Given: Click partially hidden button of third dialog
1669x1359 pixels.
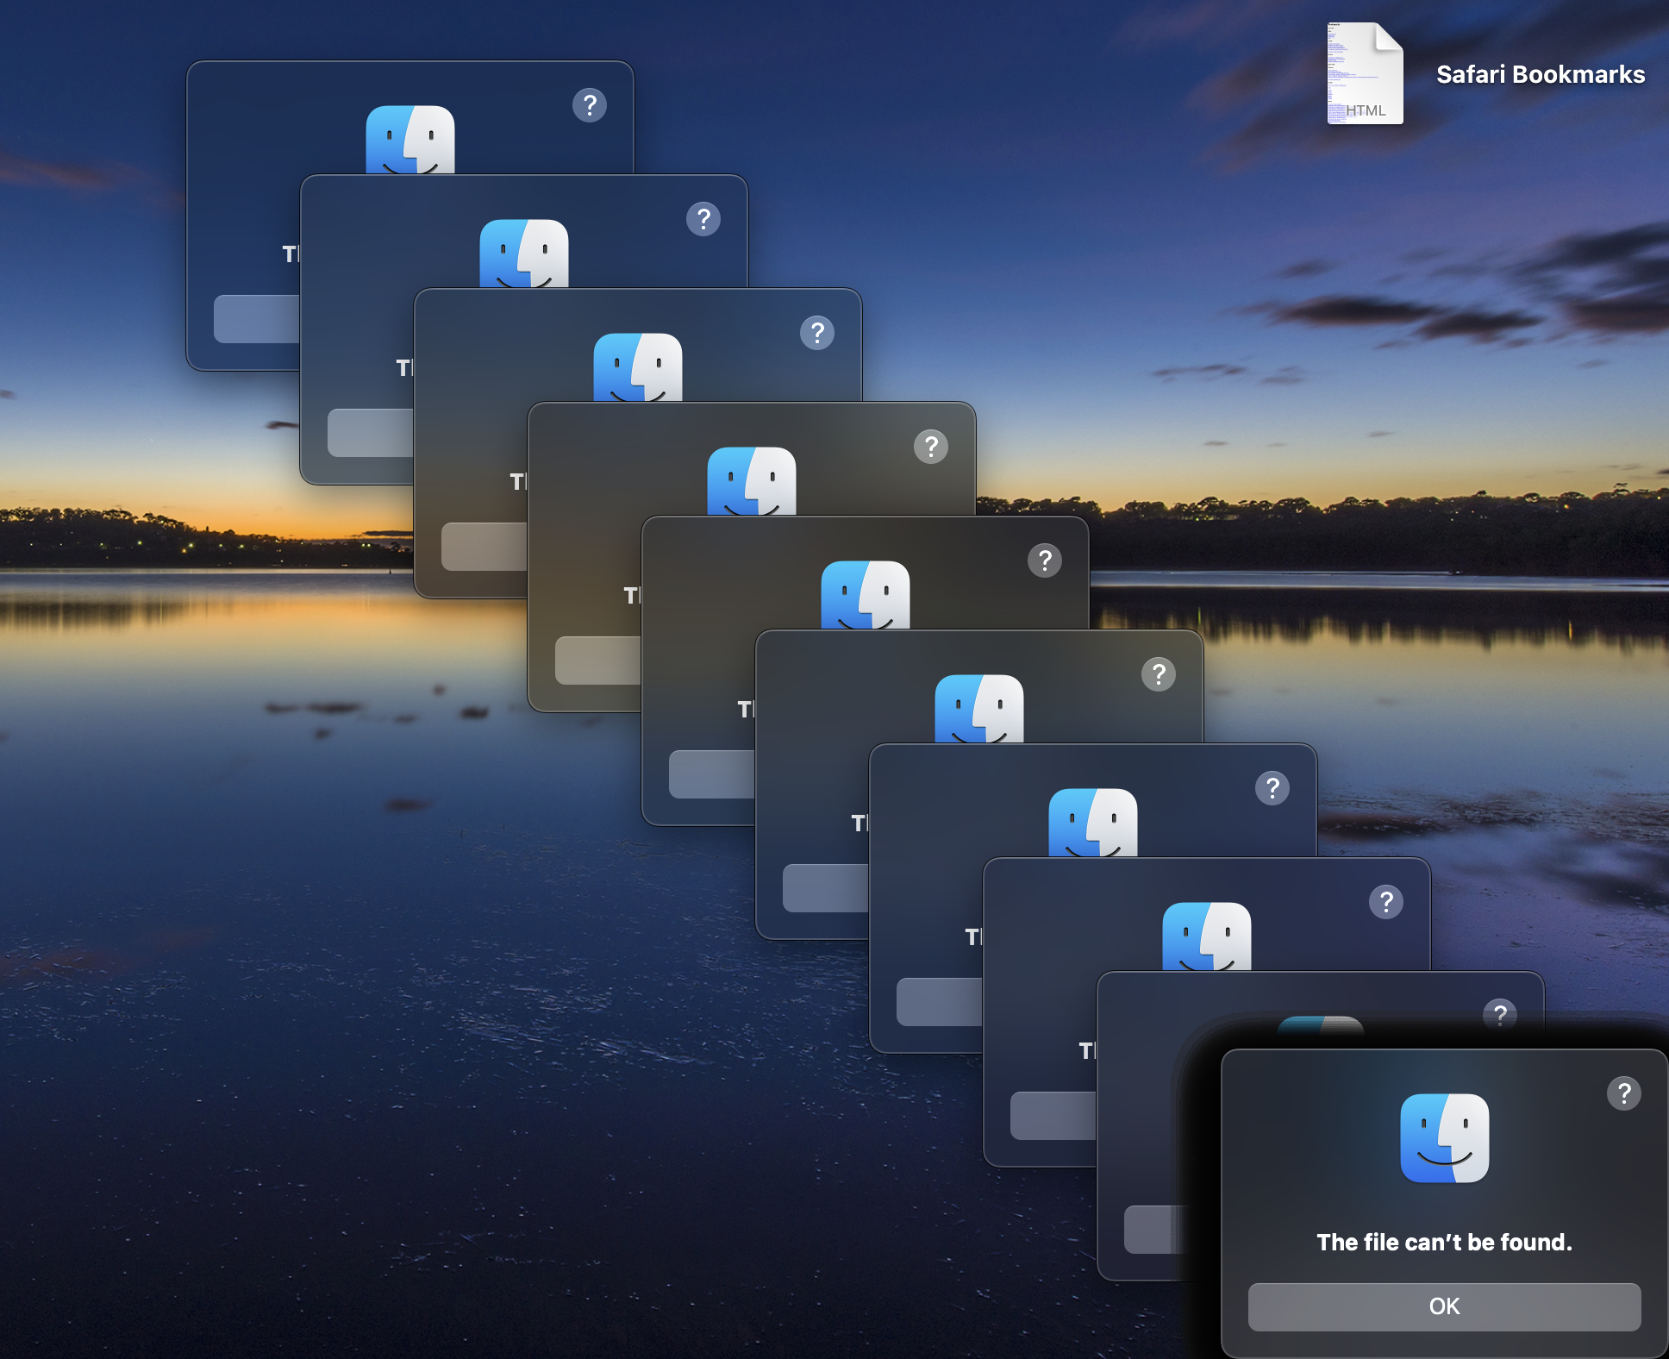Looking at the screenshot, I should click(484, 547).
